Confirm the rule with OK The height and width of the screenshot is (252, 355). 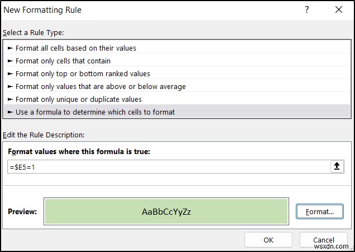point(268,240)
